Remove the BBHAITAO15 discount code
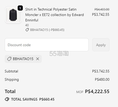 38,59
